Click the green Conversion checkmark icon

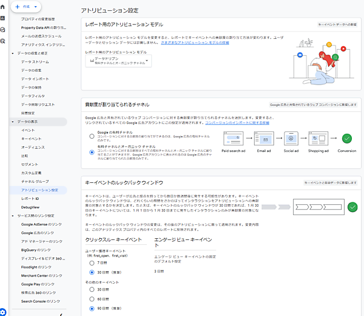tap(347, 139)
